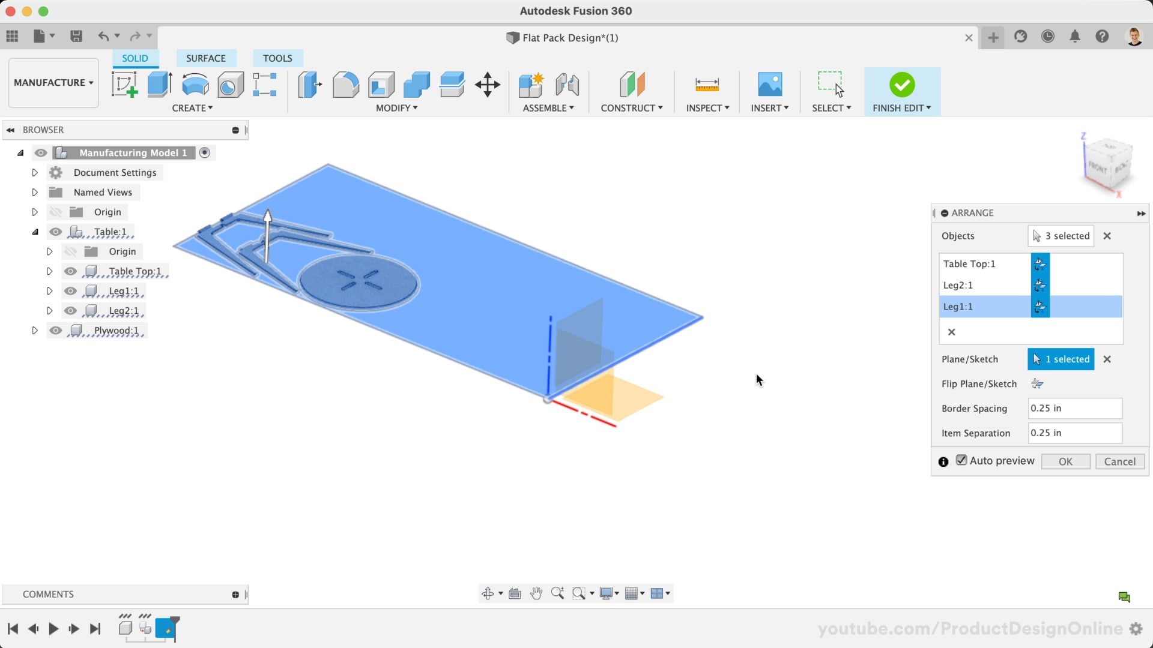Screen dimensions: 1153x648
Task: Hide the Leg2:1 component
Action: coord(71,311)
